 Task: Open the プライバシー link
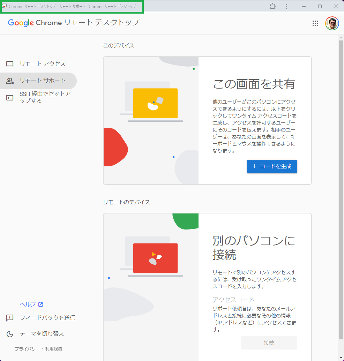pos(27,349)
